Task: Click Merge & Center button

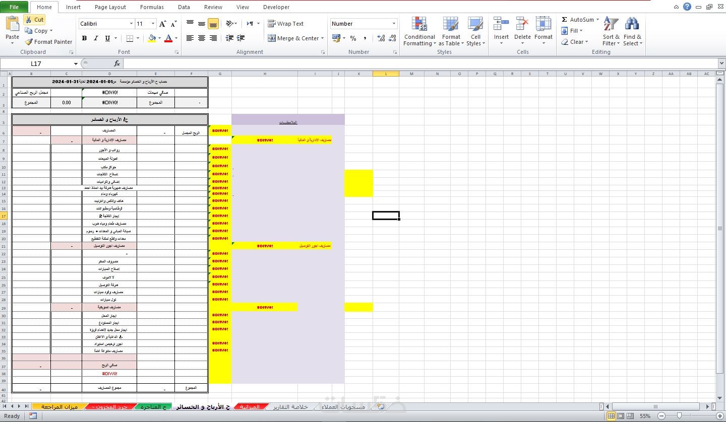Action: tap(293, 38)
